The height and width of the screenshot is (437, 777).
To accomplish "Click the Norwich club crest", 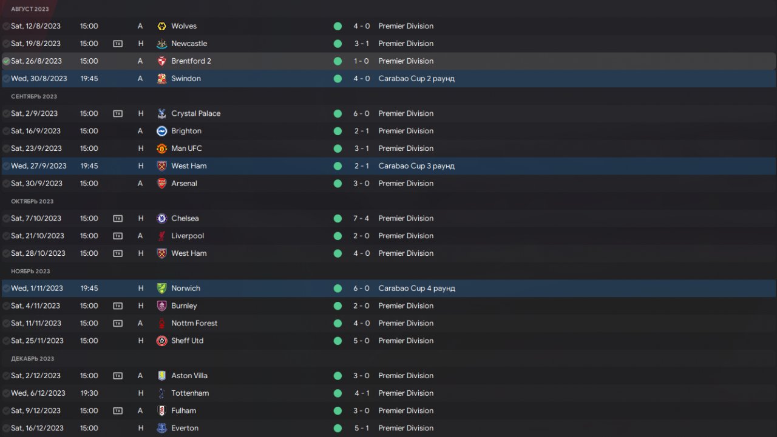I will point(161,289).
